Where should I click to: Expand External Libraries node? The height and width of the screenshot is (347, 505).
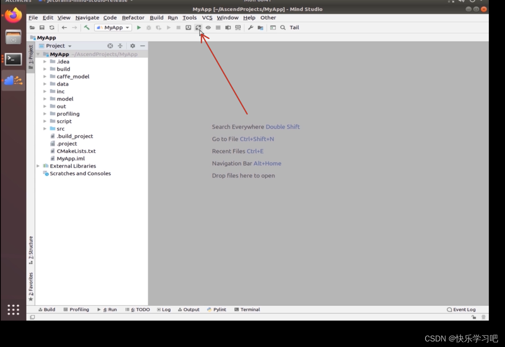[x=38, y=166]
